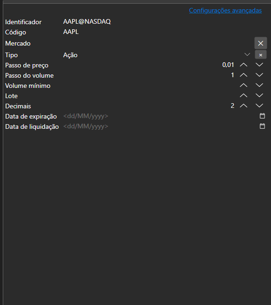Open the Configurações avançadas link

click(225, 10)
